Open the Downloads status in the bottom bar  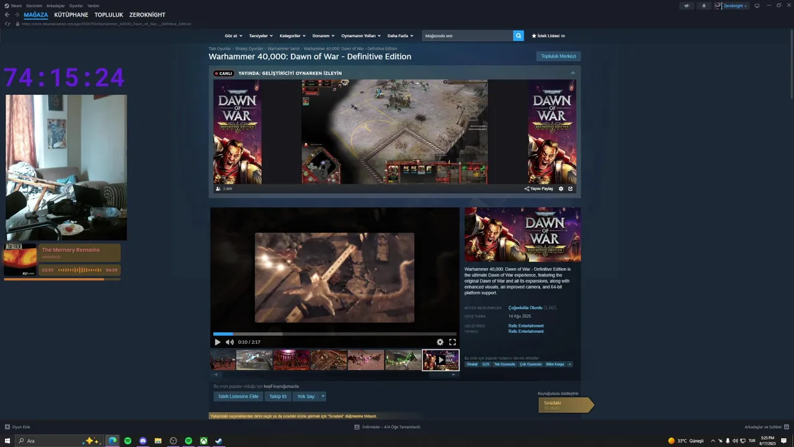[387, 427]
